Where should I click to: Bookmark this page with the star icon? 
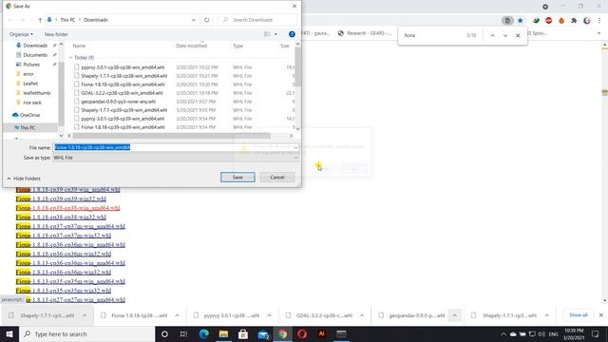[521, 20]
